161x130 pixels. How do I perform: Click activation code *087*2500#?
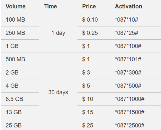[x=130, y=125]
